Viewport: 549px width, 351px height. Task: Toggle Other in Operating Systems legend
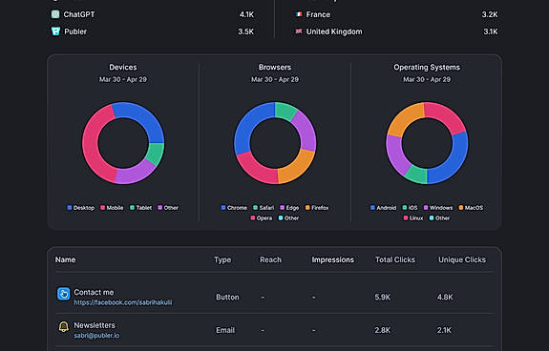440,218
